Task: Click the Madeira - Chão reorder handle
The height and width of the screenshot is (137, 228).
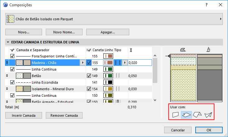Action: point(7,63)
